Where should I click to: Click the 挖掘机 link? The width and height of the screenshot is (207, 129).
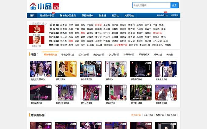[168, 45]
